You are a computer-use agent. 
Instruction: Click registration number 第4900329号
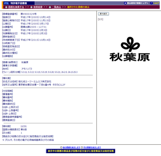click(29, 14)
